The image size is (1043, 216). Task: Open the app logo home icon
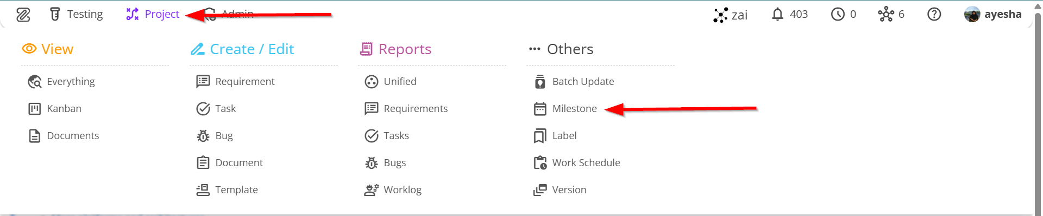(x=23, y=15)
